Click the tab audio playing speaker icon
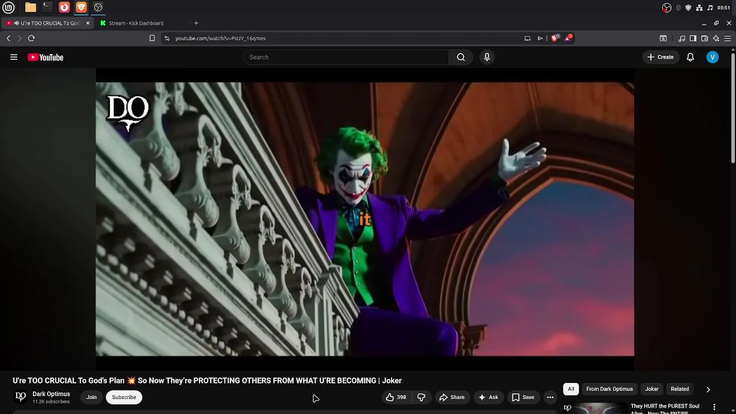The width and height of the screenshot is (736, 414). click(17, 23)
